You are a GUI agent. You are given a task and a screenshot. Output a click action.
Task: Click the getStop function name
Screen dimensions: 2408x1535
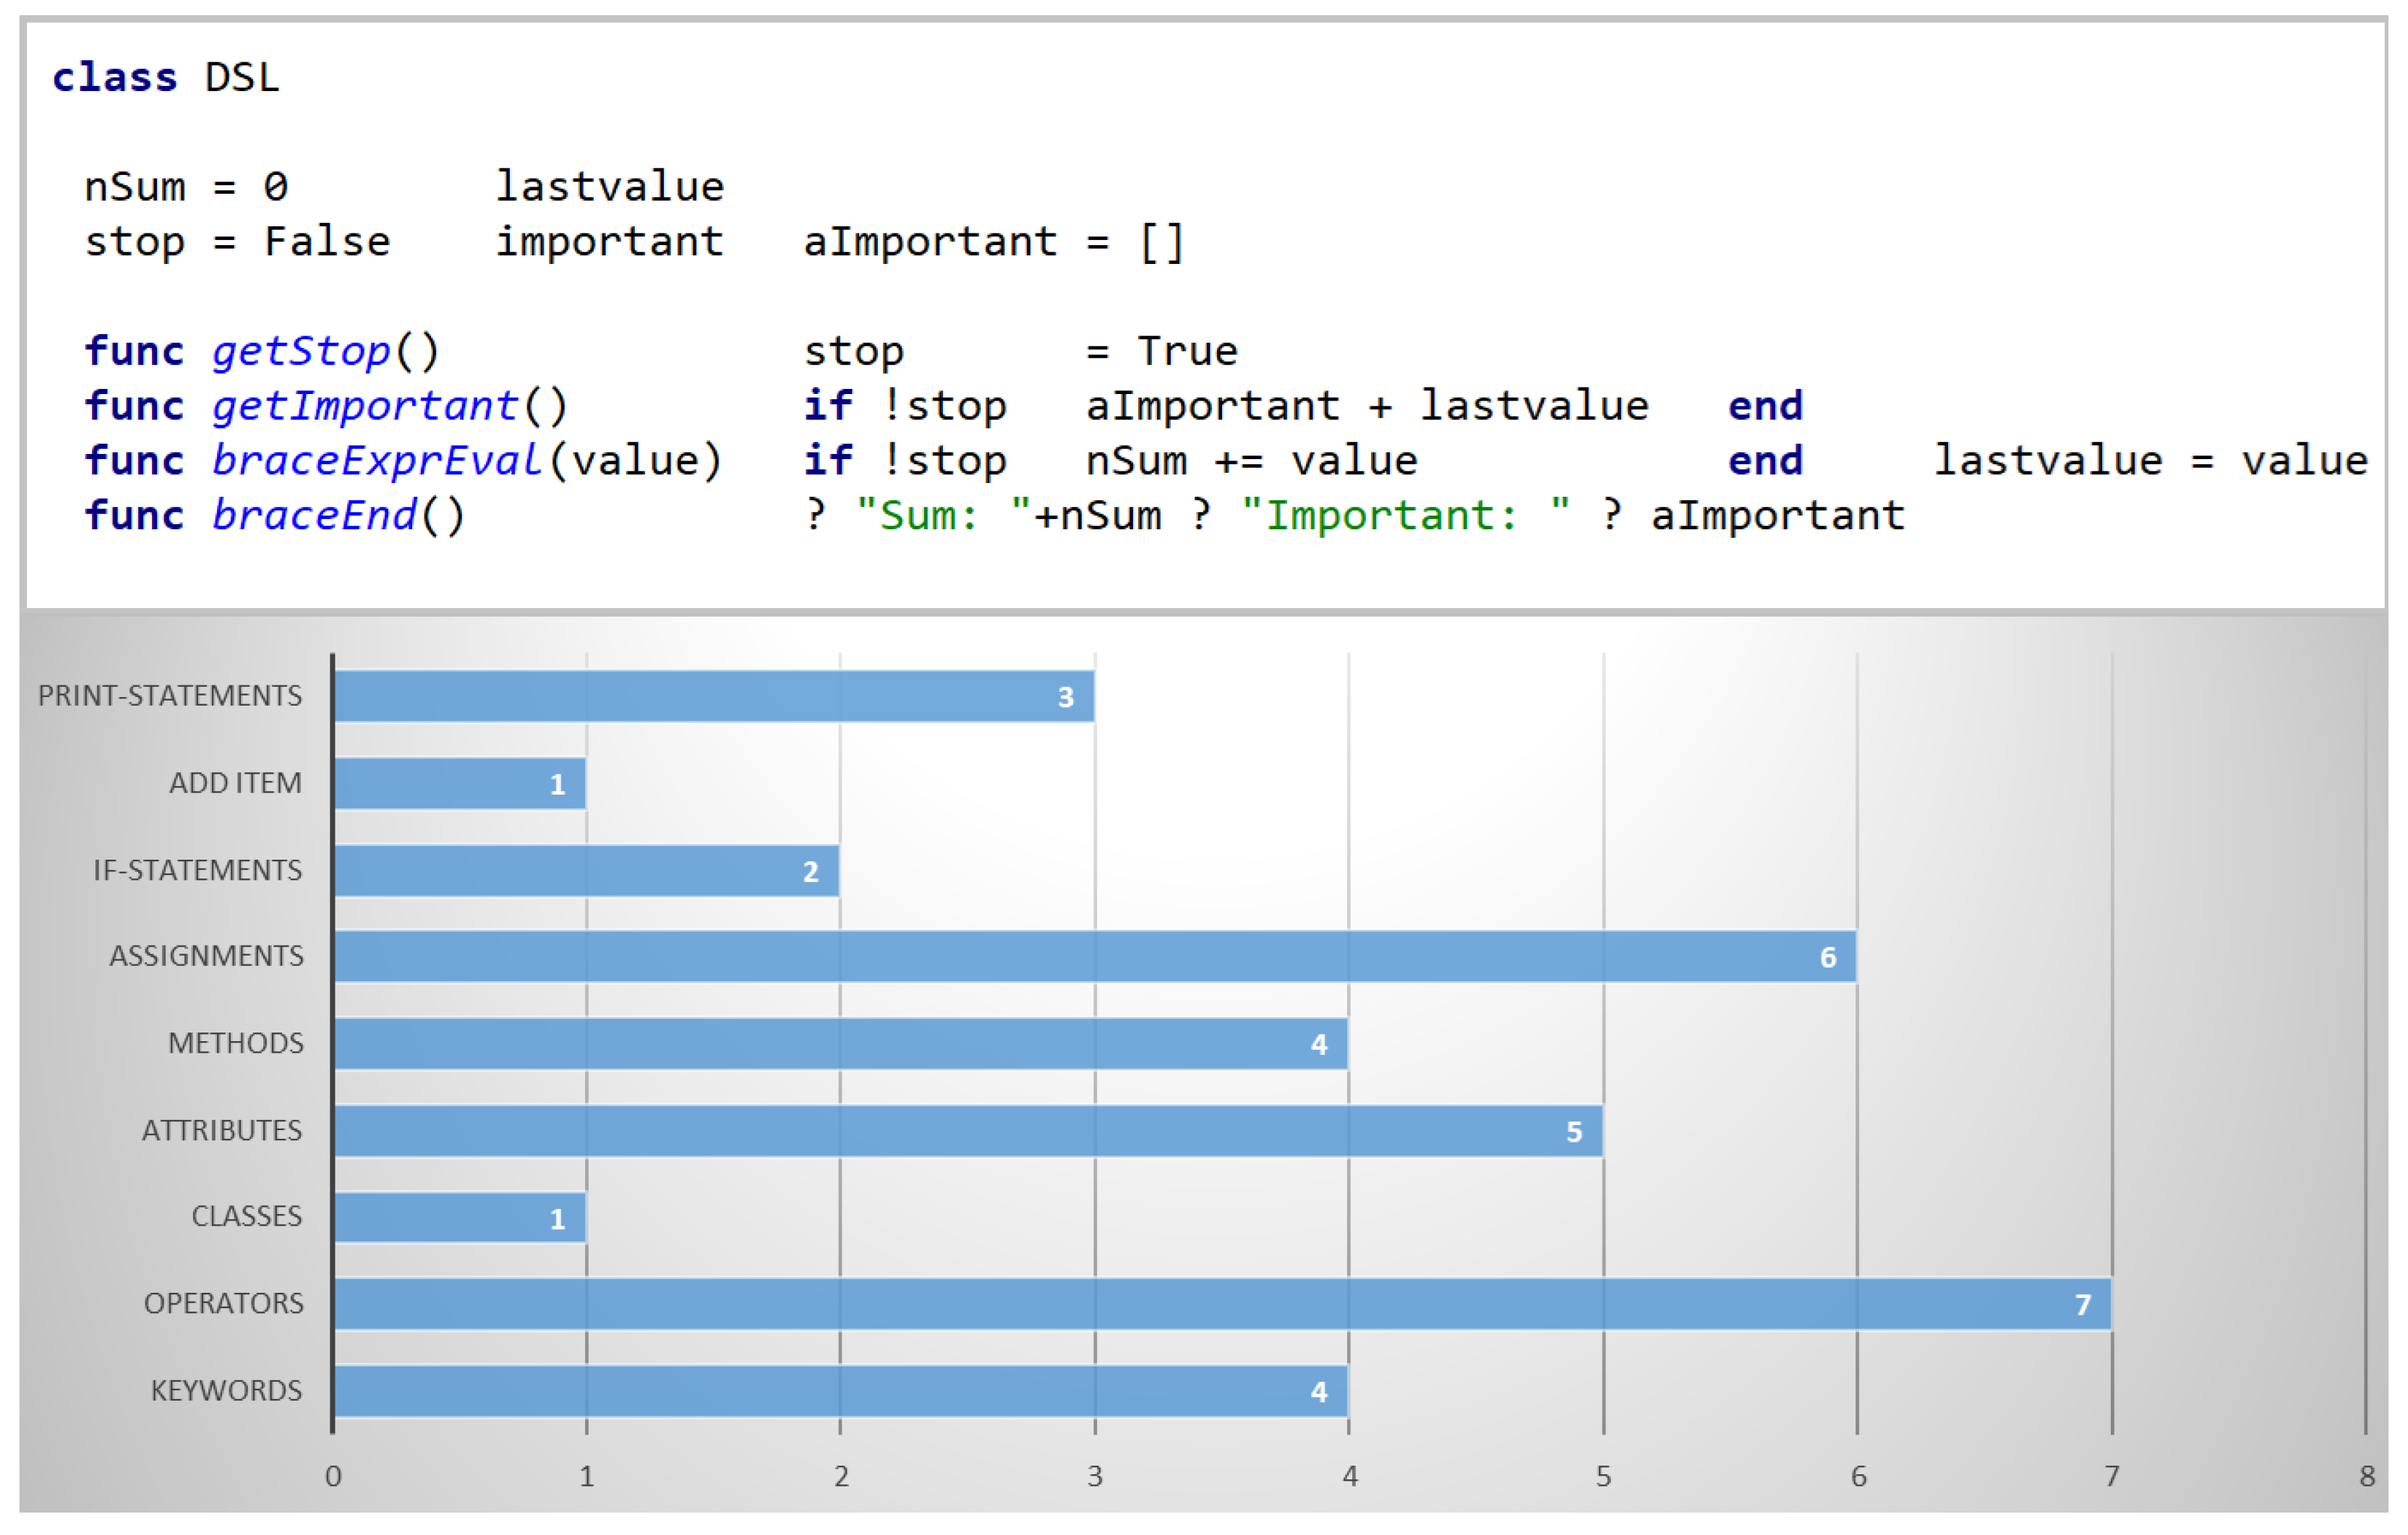pyautogui.click(x=301, y=351)
